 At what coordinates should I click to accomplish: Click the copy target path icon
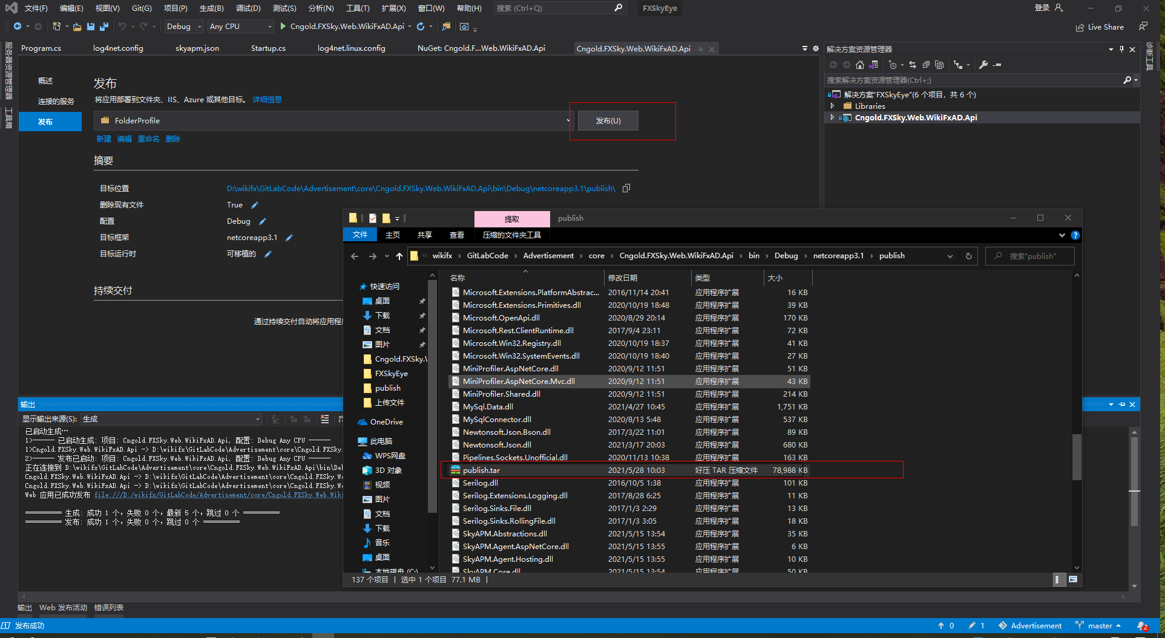click(626, 188)
